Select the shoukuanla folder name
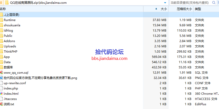 coord(12,25)
